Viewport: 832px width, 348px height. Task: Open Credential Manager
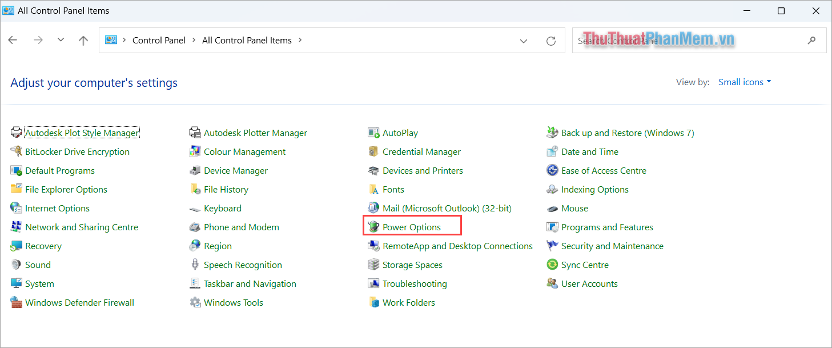pyautogui.click(x=421, y=151)
